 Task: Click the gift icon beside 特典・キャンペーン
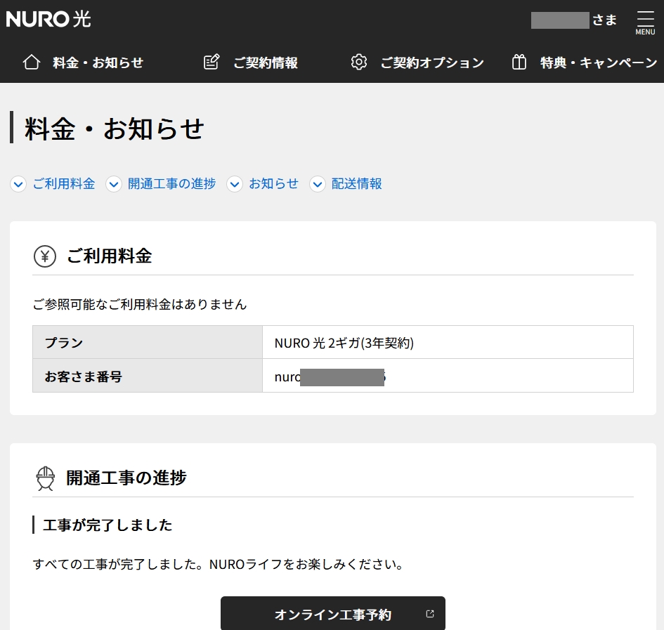pyautogui.click(x=519, y=63)
